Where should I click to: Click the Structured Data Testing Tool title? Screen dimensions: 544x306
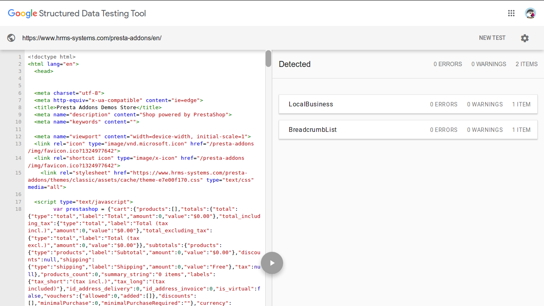pos(92,14)
